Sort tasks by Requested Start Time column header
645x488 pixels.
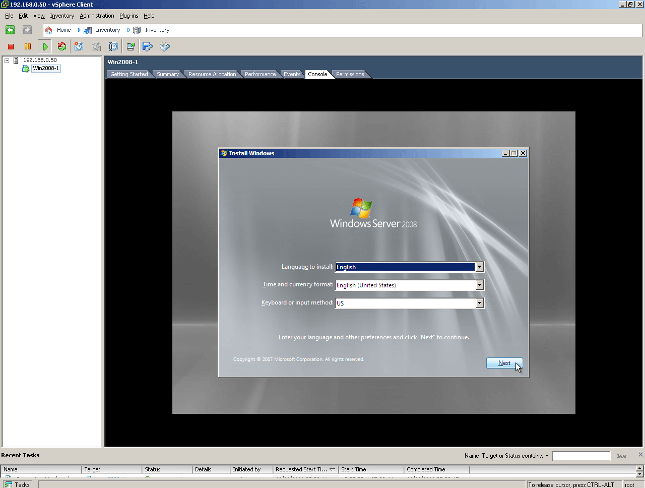pos(305,469)
